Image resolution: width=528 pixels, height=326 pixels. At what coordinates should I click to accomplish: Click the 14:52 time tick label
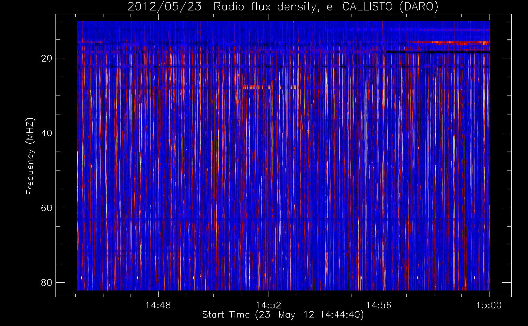coord(268,305)
